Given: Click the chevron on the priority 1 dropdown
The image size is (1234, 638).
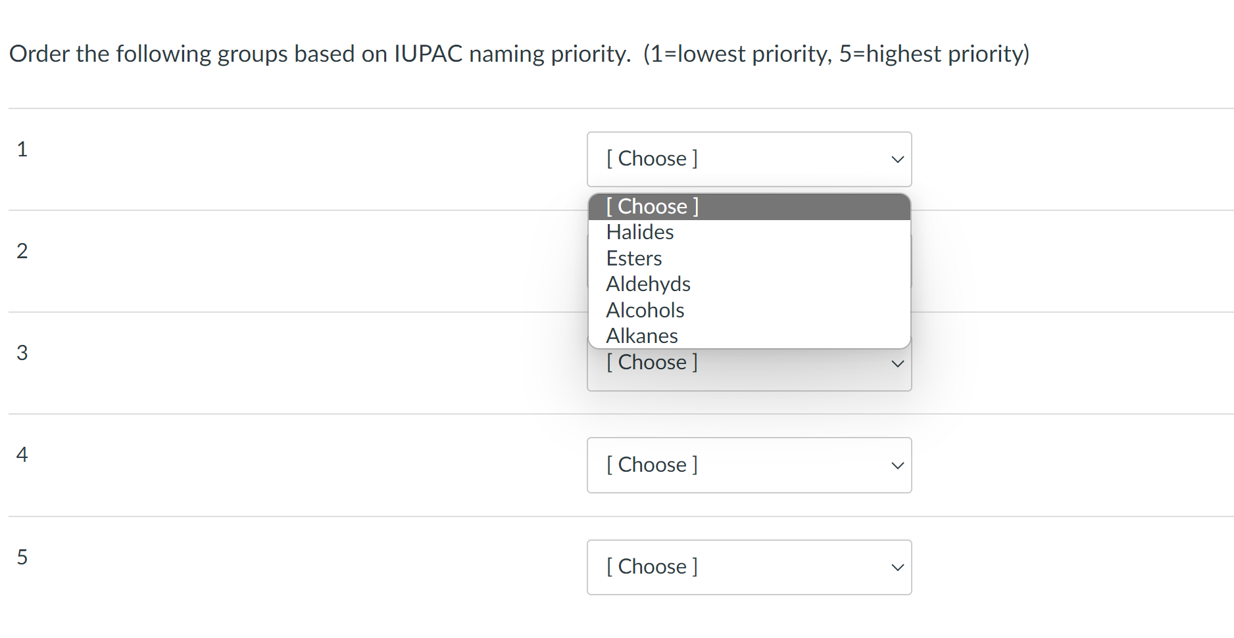Looking at the screenshot, I should [x=897, y=159].
